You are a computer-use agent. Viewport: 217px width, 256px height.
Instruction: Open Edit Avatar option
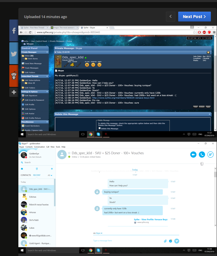point(29,113)
